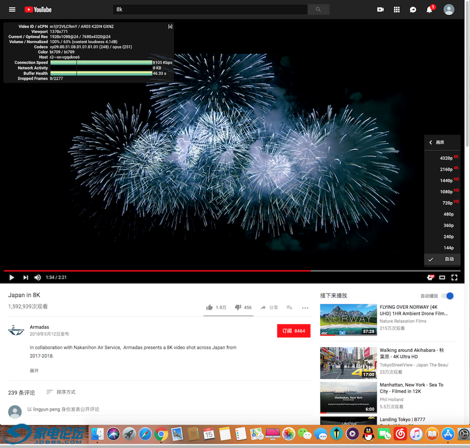The image size is (470, 448).
Task: Click the thumbs down dislike icon
Action: click(238, 307)
